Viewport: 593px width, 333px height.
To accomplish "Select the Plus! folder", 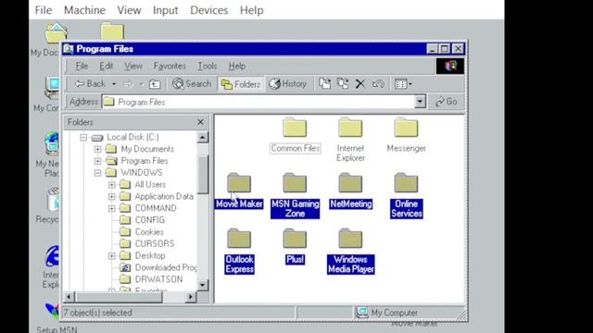I will point(295,247).
